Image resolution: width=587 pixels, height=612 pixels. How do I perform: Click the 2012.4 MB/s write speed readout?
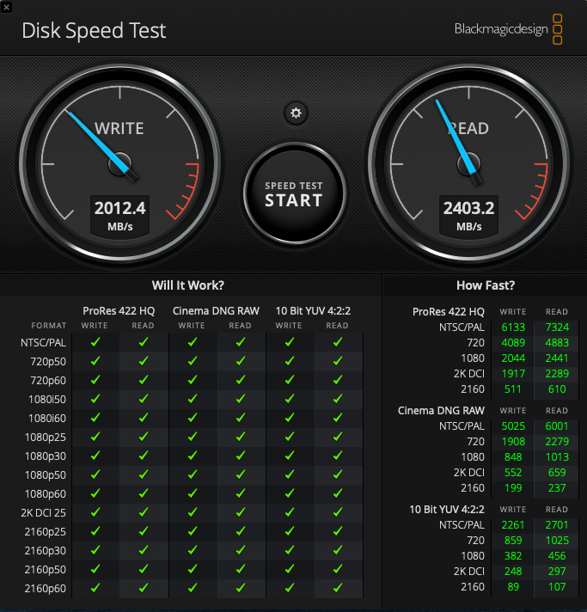[x=119, y=216]
